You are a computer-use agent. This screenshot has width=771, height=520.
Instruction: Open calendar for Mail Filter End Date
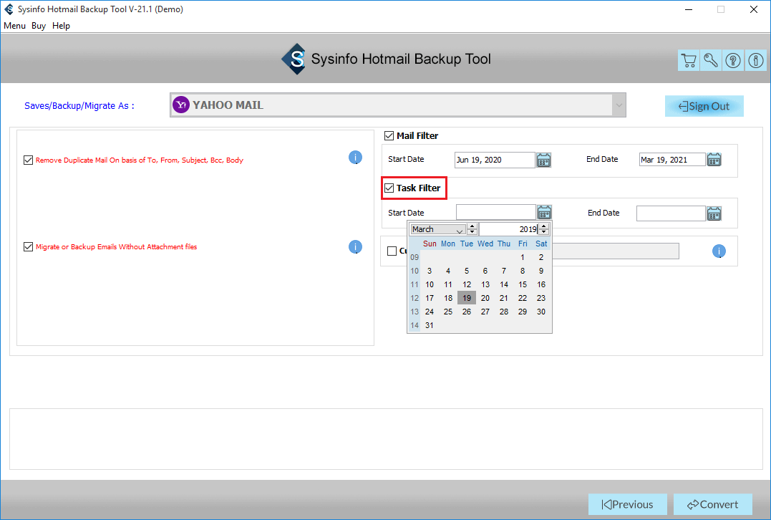tap(714, 160)
